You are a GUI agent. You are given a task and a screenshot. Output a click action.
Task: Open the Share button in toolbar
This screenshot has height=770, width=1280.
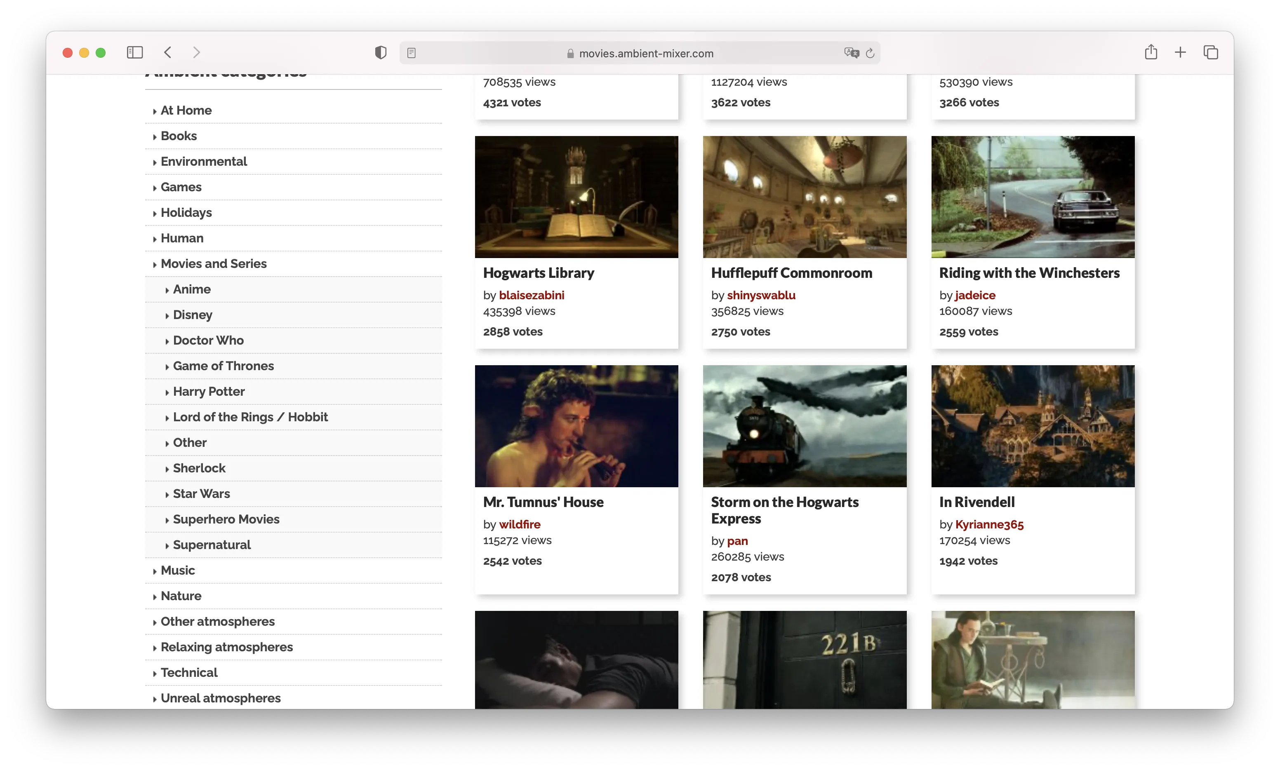[1151, 52]
